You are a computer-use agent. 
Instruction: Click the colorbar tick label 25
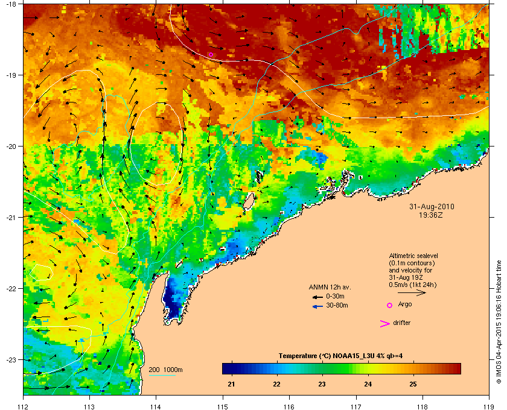coord(413,385)
